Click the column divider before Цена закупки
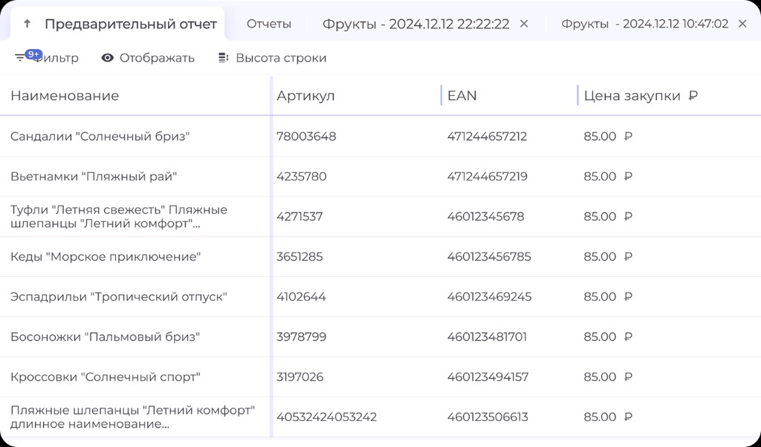 (x=577, y=96)
